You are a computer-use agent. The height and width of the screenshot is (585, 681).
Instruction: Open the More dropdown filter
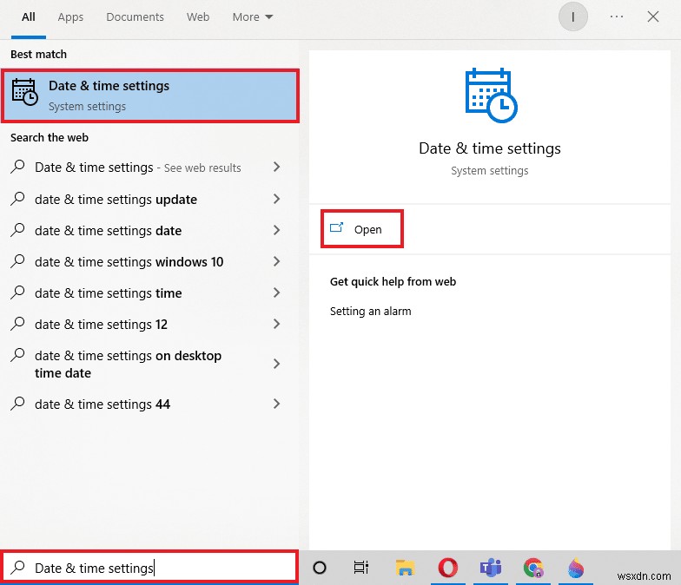pos(253,17)
